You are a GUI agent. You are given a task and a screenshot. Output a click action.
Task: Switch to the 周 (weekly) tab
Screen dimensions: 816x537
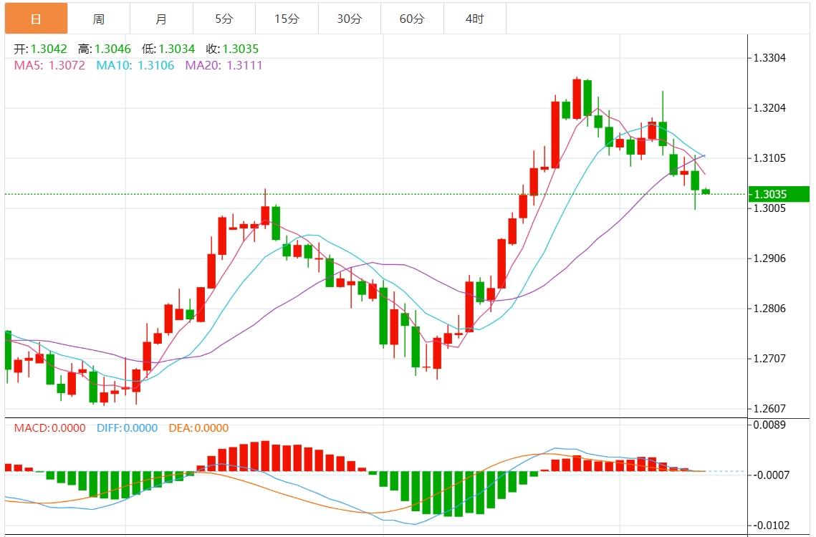(x=99, y=19)
